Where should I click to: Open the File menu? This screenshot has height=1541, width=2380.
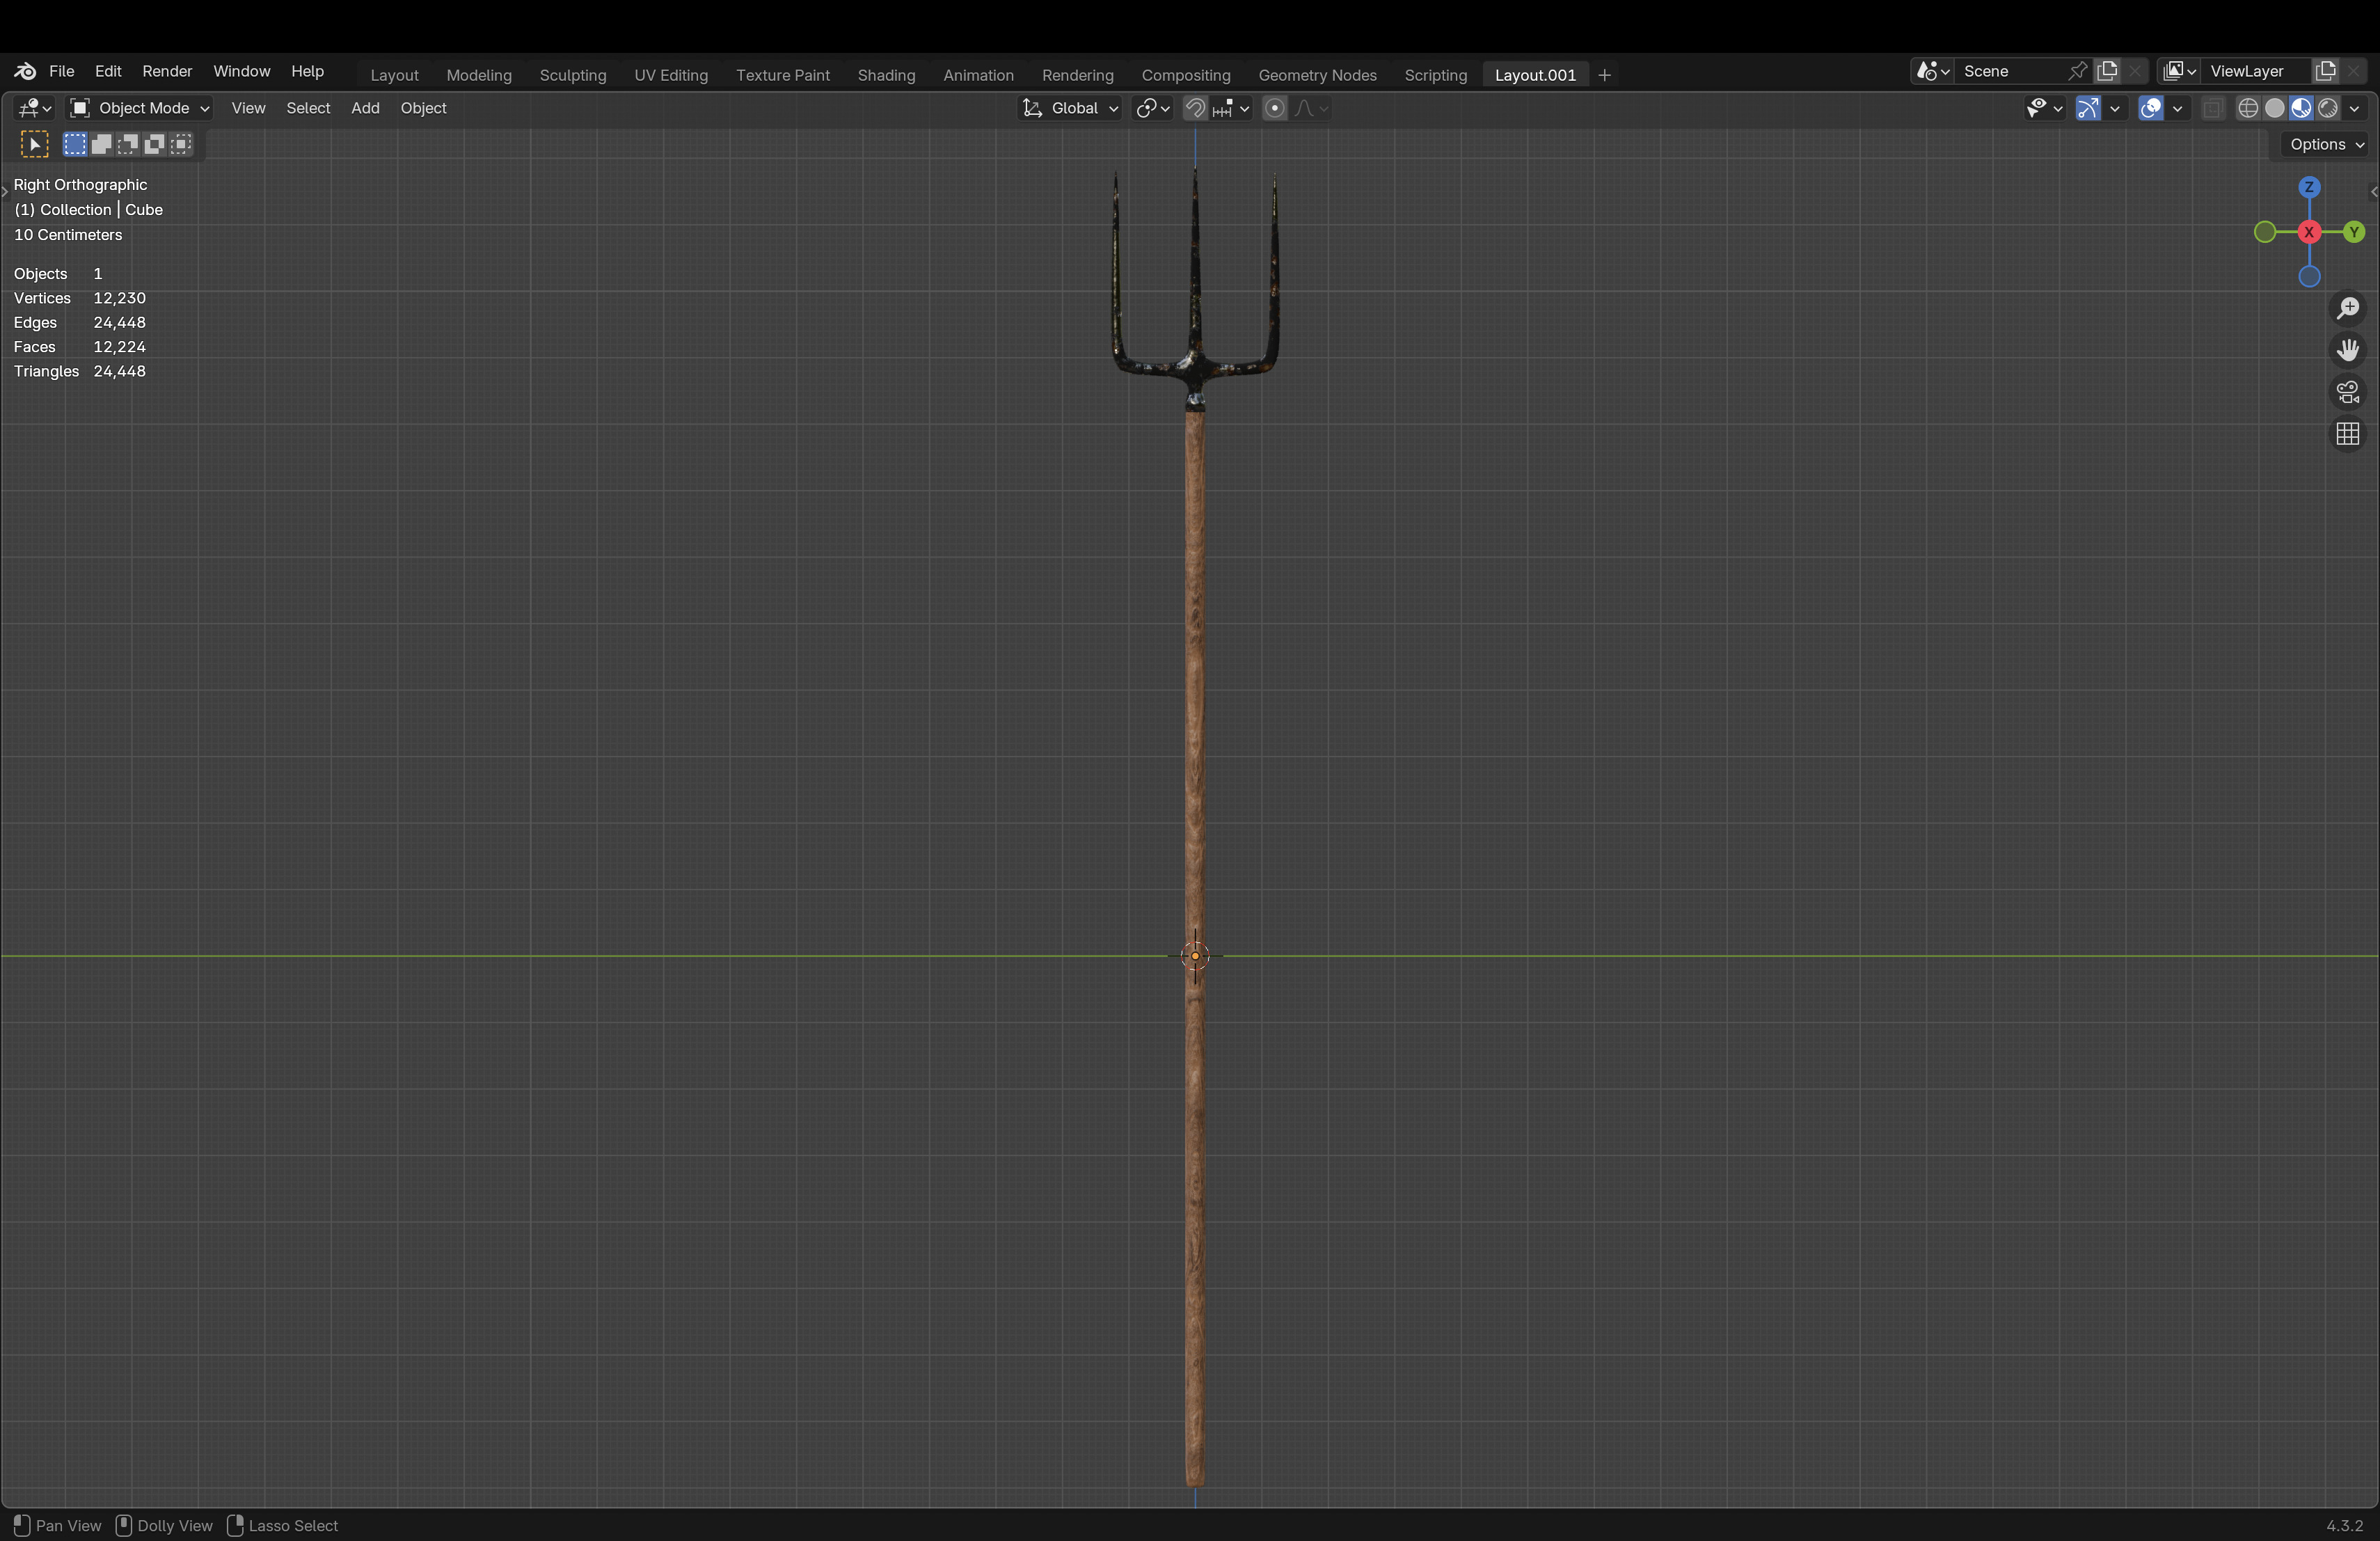tap(62, 71)
